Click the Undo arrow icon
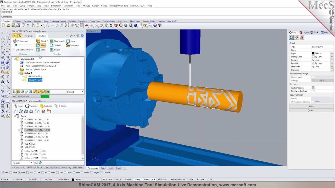335x188 pixels. pos(43,25)
